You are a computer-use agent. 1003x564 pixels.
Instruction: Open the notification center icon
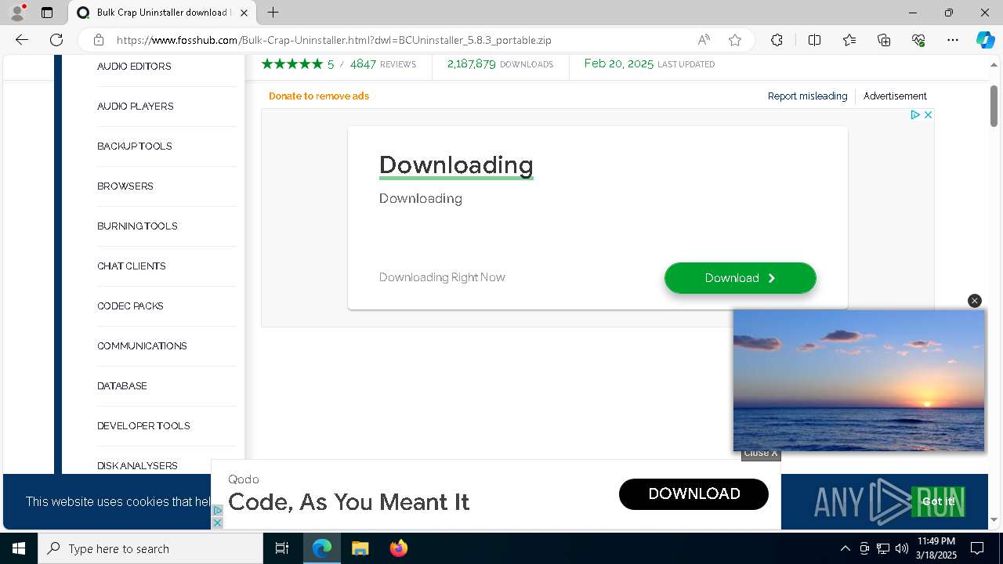point(977,548)
